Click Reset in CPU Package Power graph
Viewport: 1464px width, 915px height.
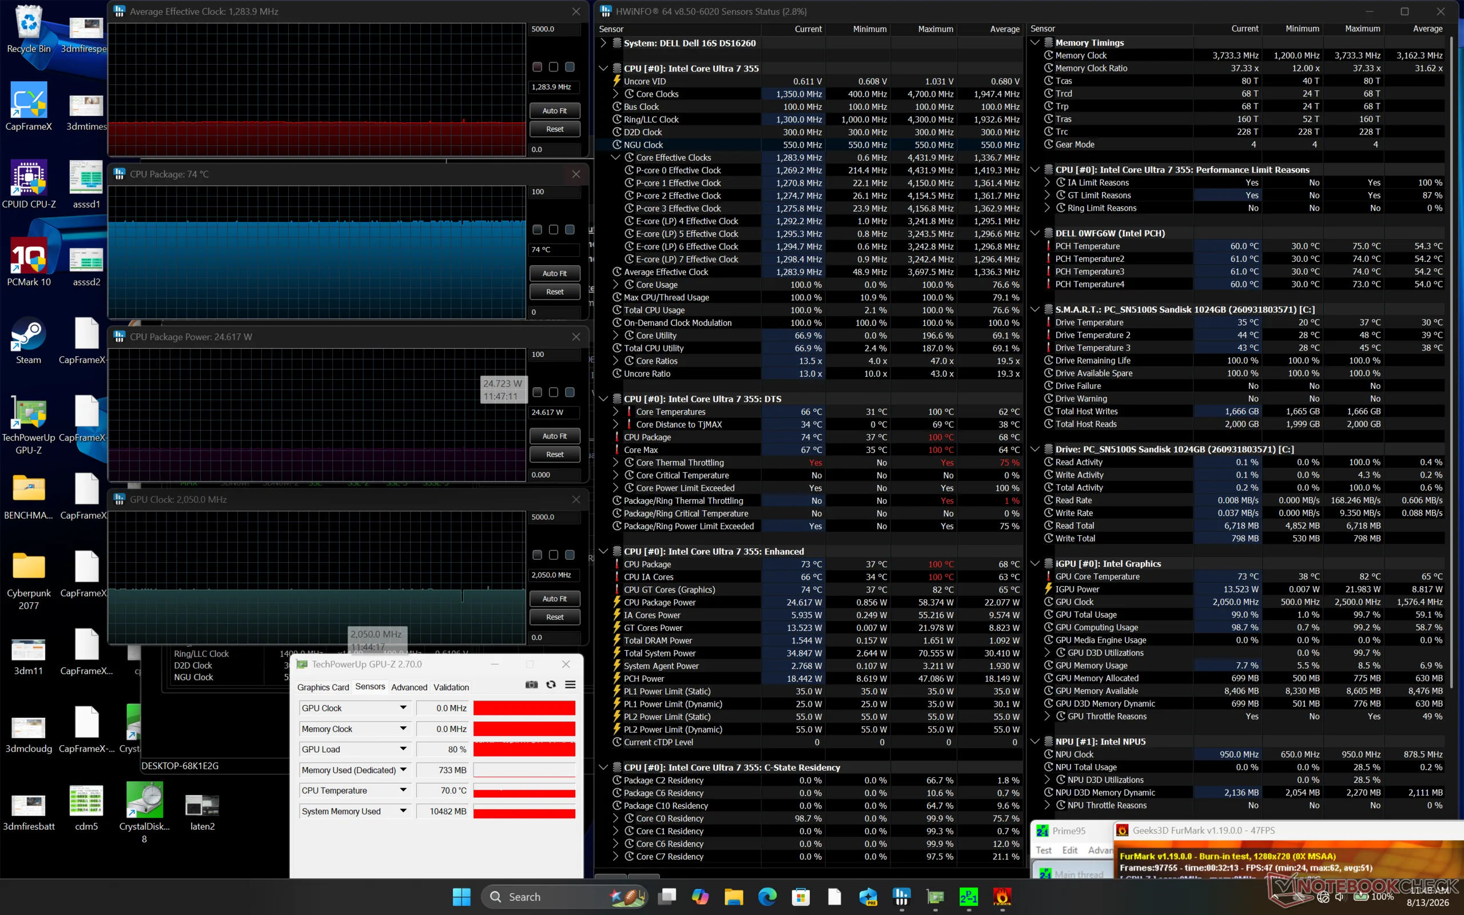pos(555,455)
